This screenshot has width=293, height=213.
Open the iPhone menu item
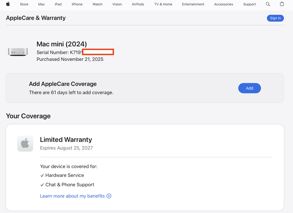click(x=77, y=4)
